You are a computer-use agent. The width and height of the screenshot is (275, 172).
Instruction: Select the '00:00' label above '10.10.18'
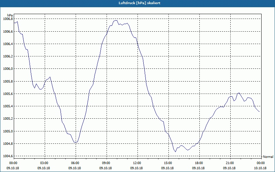[261, 163]
